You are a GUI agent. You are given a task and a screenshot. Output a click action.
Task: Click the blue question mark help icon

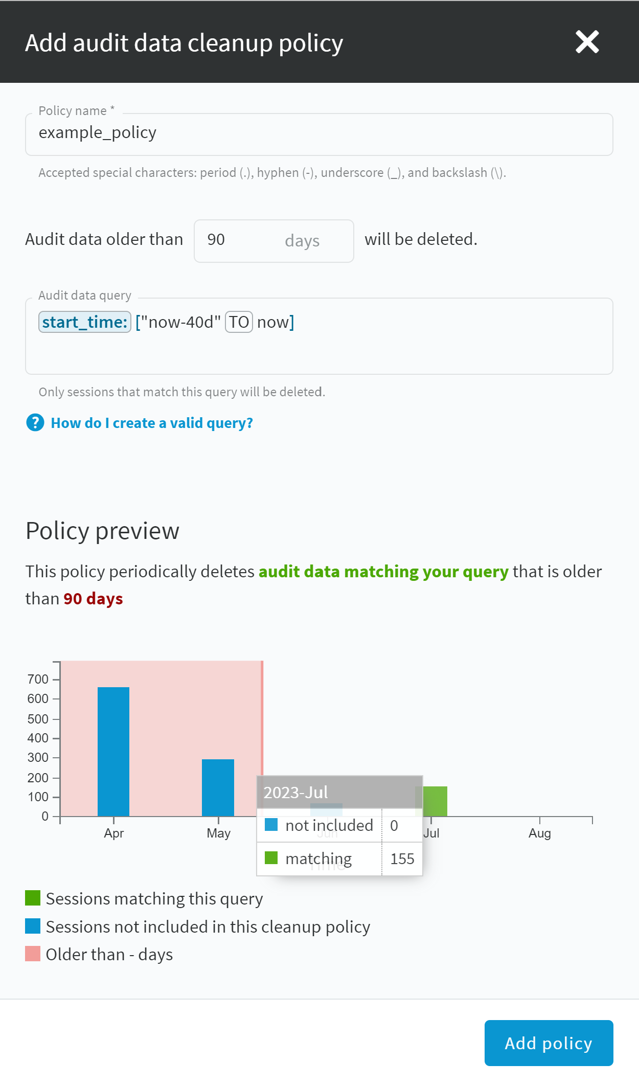(x=35, y=423)
